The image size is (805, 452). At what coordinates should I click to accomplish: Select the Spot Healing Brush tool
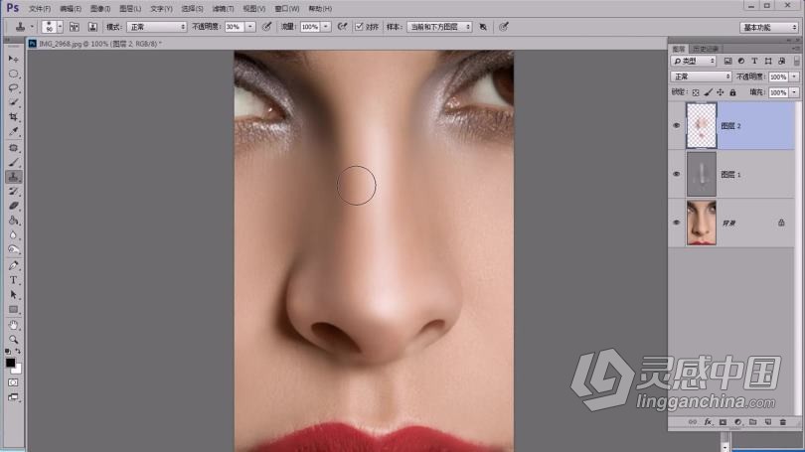pos(13,148)
